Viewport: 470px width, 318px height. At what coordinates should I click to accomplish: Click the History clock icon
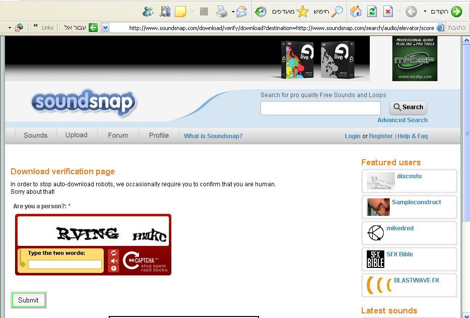[261, 12]
